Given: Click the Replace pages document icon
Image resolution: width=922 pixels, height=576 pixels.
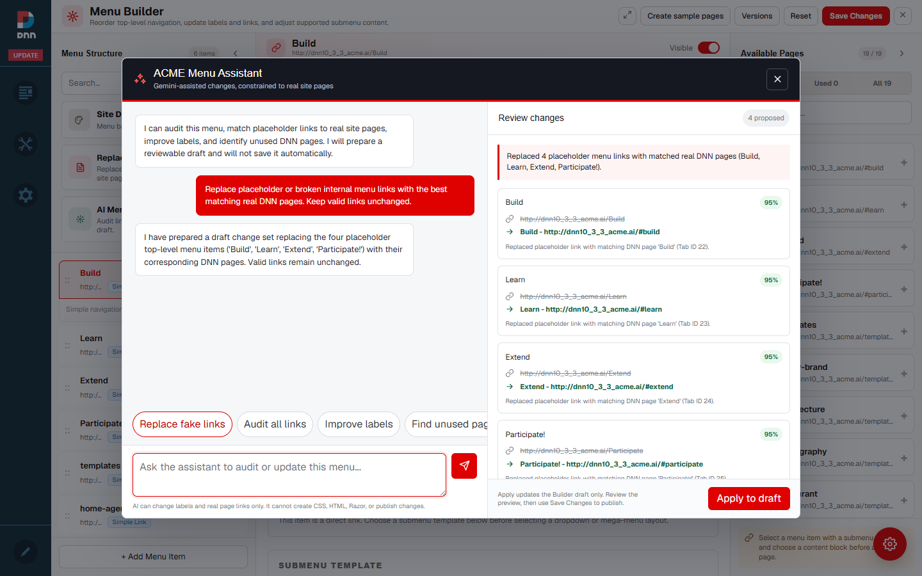Looking at the screenshot, I should pyautogui.click(x=80, y=168).
